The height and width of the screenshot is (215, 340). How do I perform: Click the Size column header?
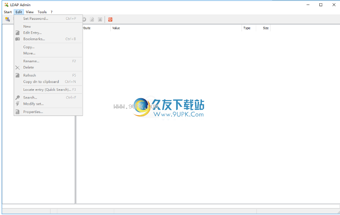tap(263, 28)
